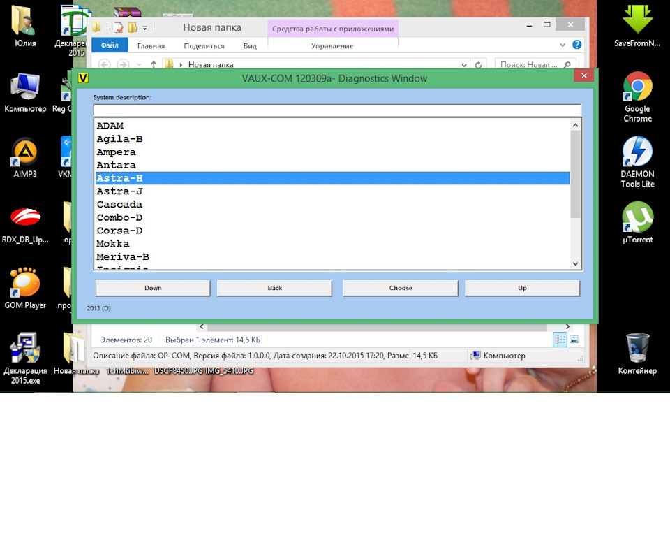Image resolution: width=670 pixels, height=545 pixels.
Task: Click the Компьютер entry in Explorer status bar
Action: (498, 356)
